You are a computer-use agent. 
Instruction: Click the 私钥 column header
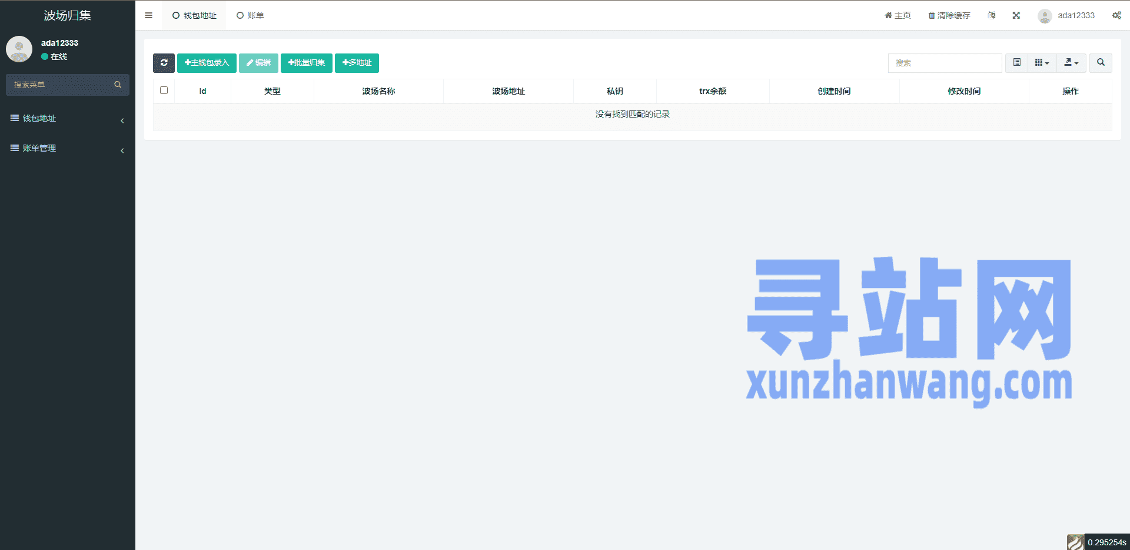click(615, 91)
